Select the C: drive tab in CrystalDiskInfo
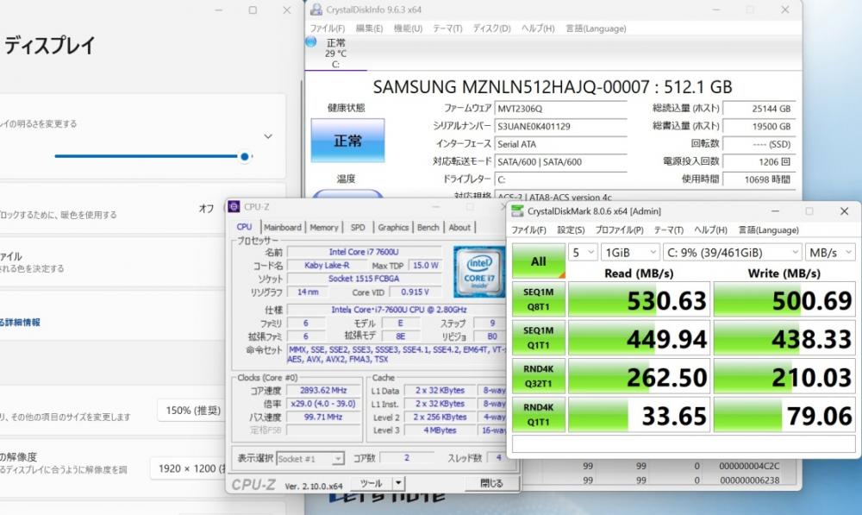Screen dimensions: 862x515 335,53
